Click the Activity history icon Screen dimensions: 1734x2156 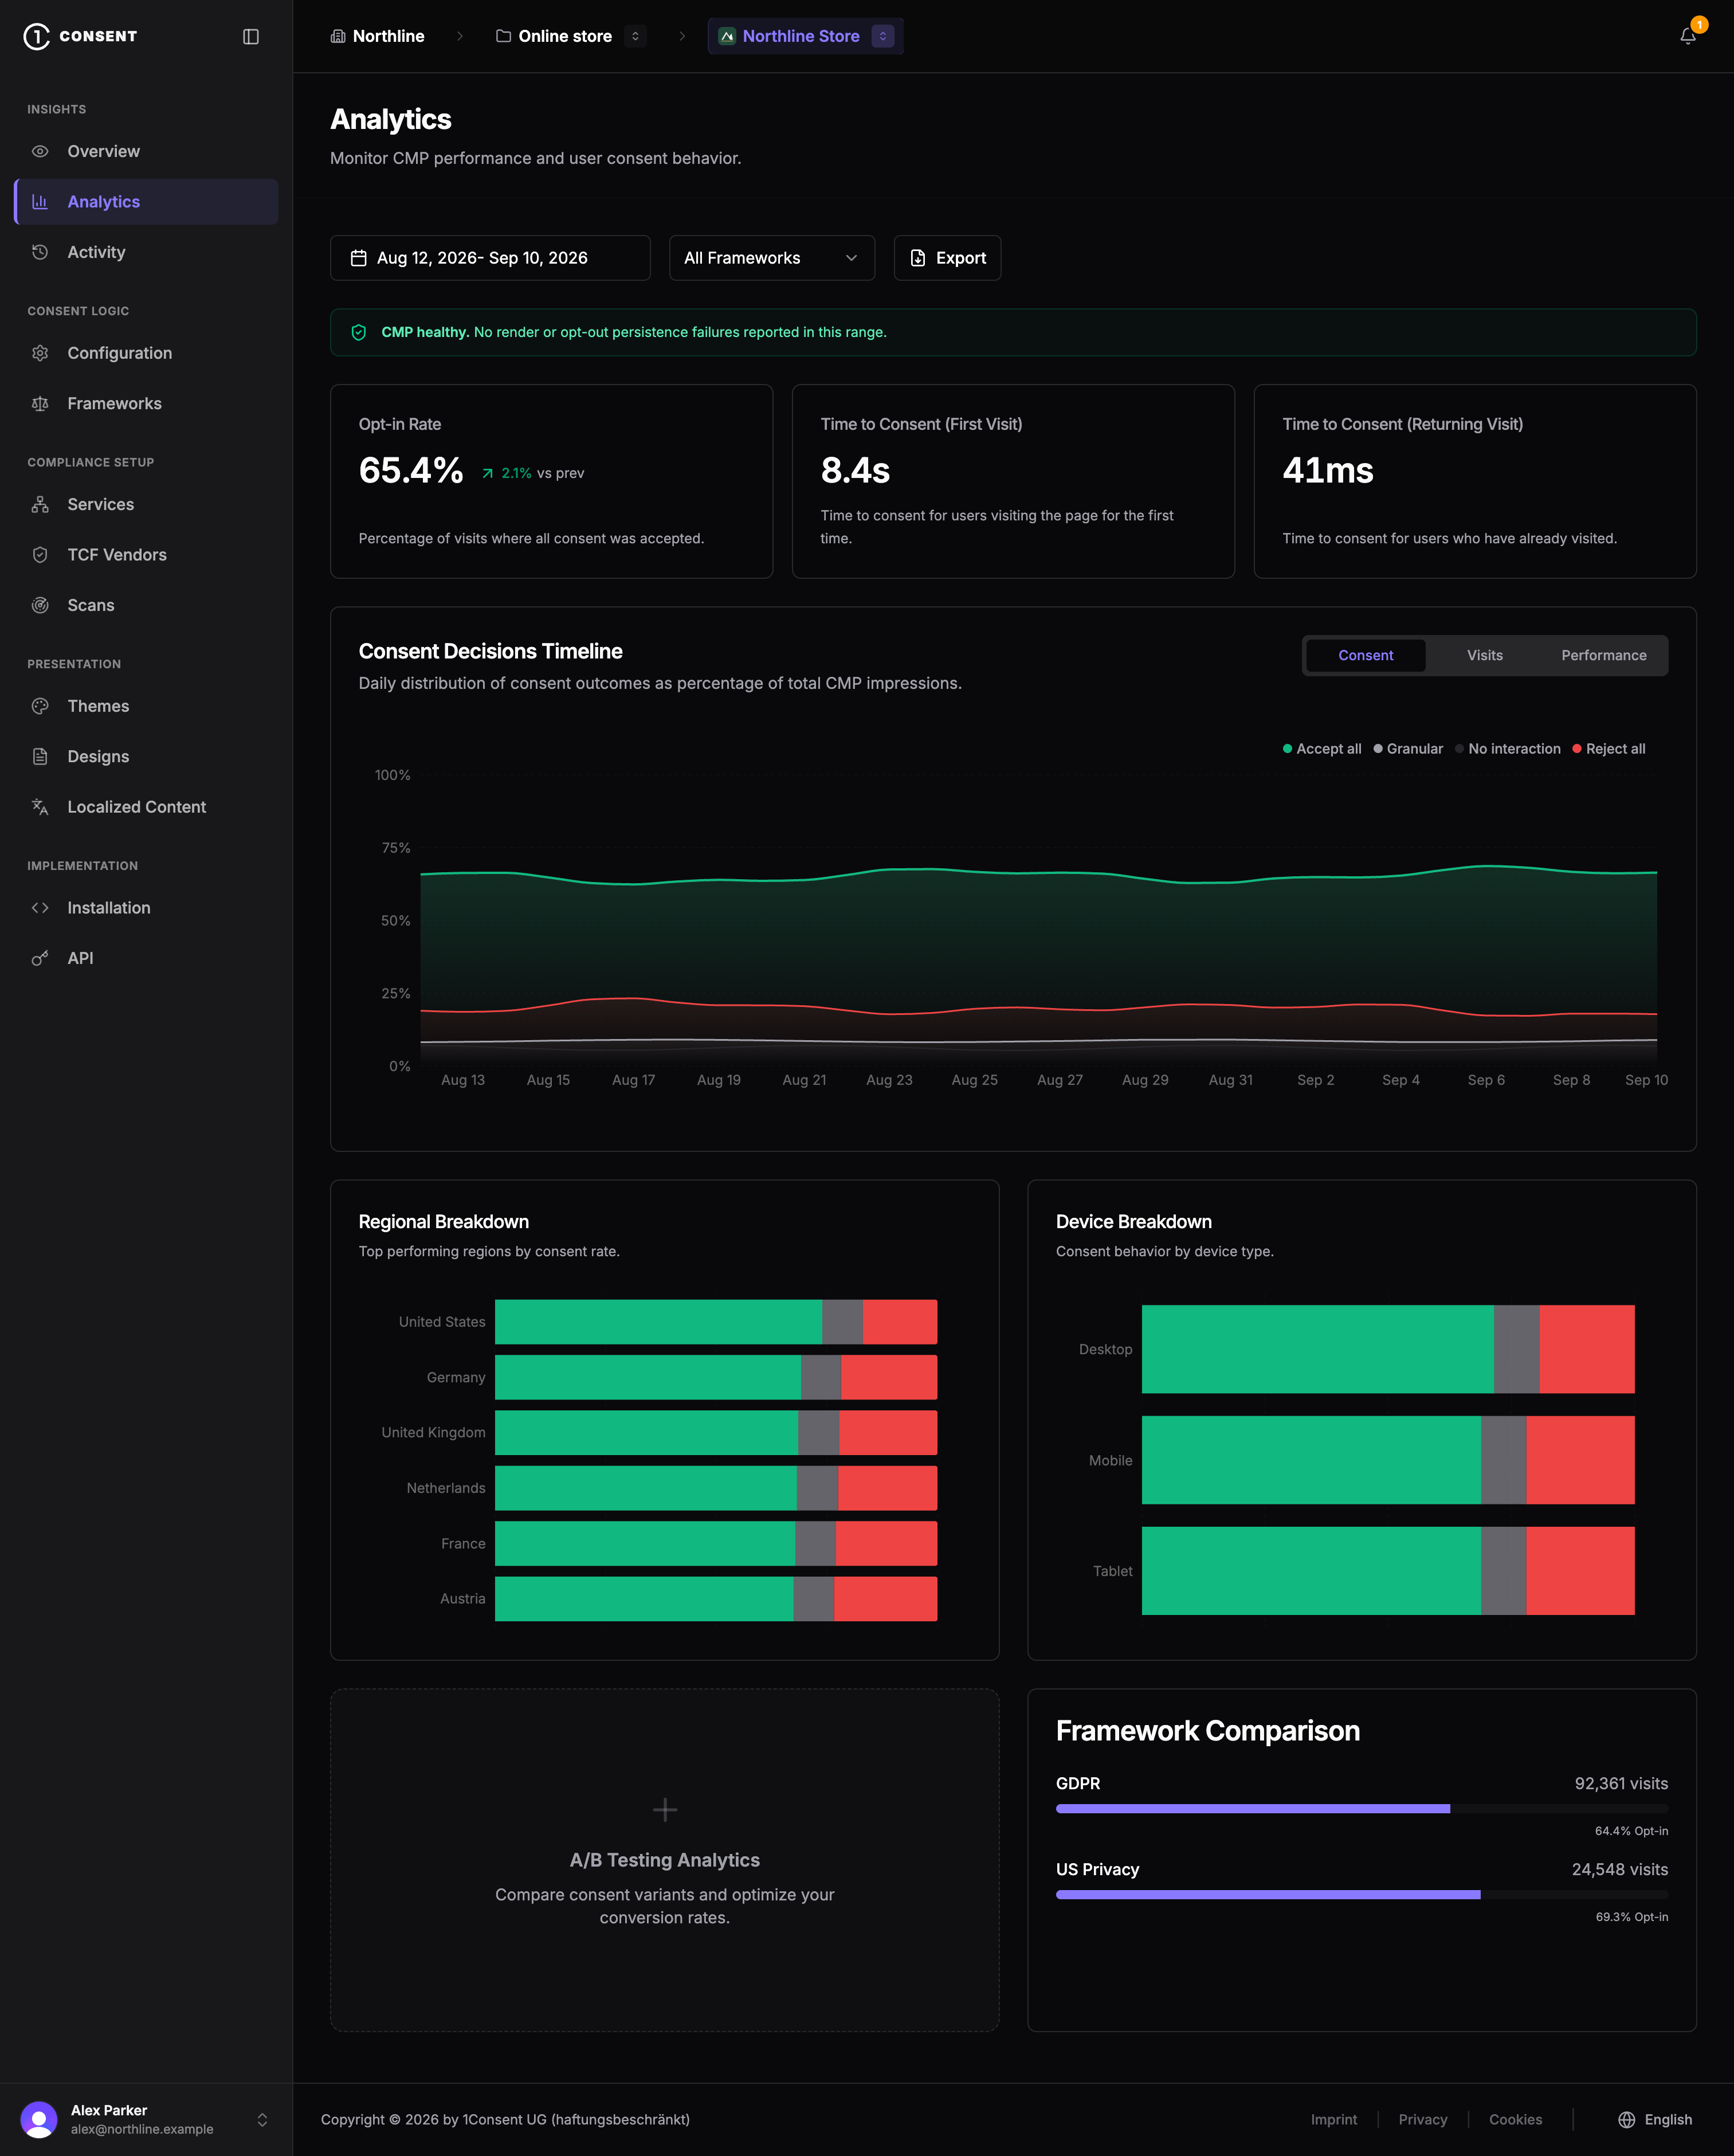point(40,252)
